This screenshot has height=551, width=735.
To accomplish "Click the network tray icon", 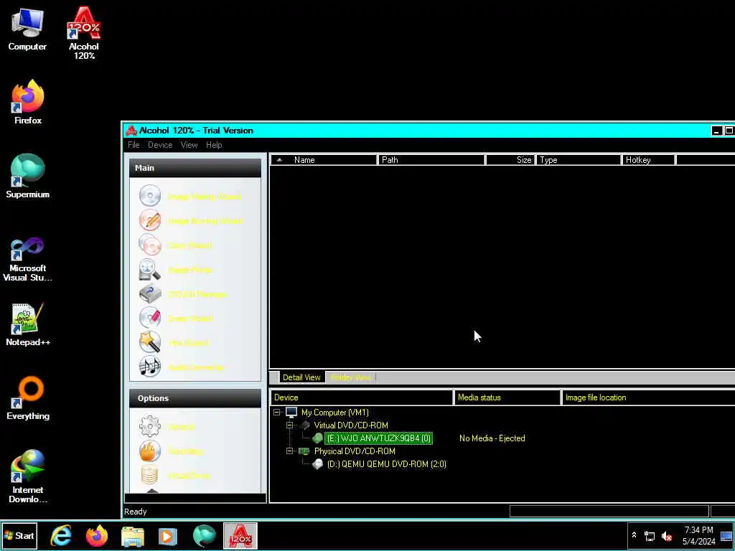I will (650, 536).
